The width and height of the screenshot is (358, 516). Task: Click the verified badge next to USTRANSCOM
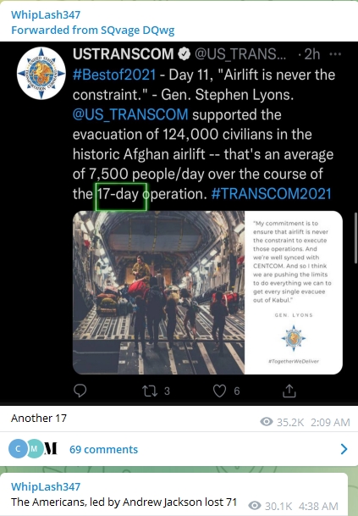[x=185, y=54]
